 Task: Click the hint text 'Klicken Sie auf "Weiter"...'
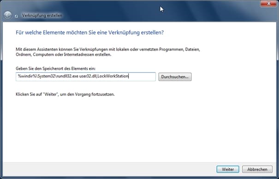coord(65,94)
